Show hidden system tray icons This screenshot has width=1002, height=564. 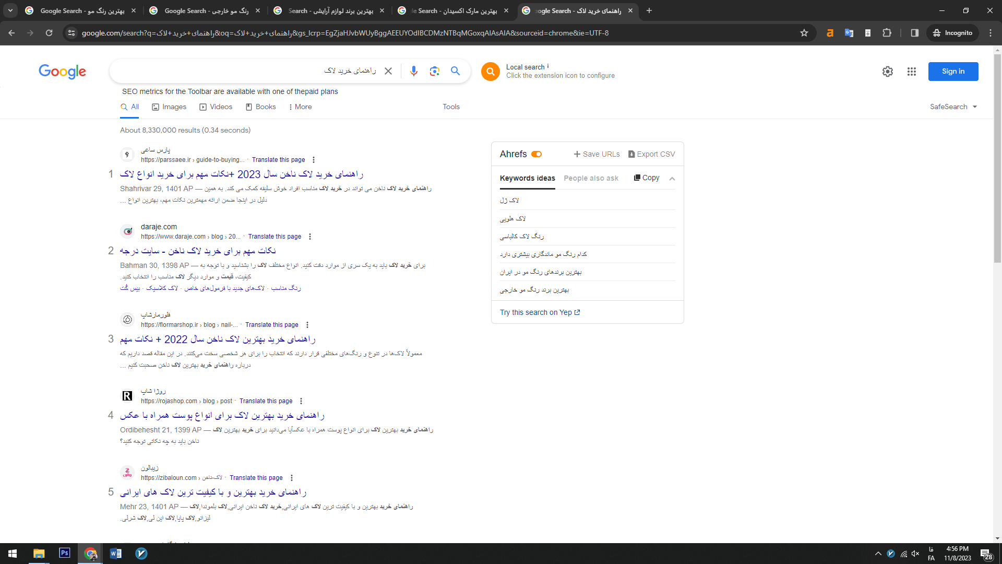pos(878,554)
